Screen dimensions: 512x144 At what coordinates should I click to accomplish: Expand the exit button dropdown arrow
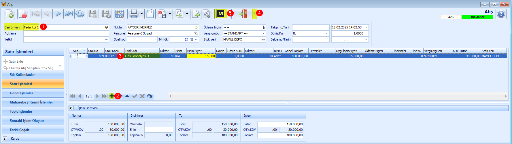(x=254, y=14)
